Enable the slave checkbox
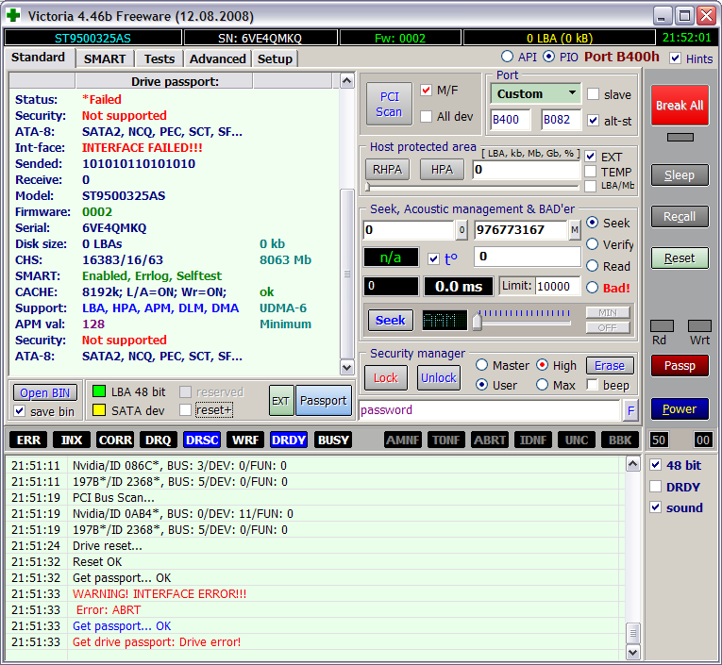722x665 pixels. 593,94
